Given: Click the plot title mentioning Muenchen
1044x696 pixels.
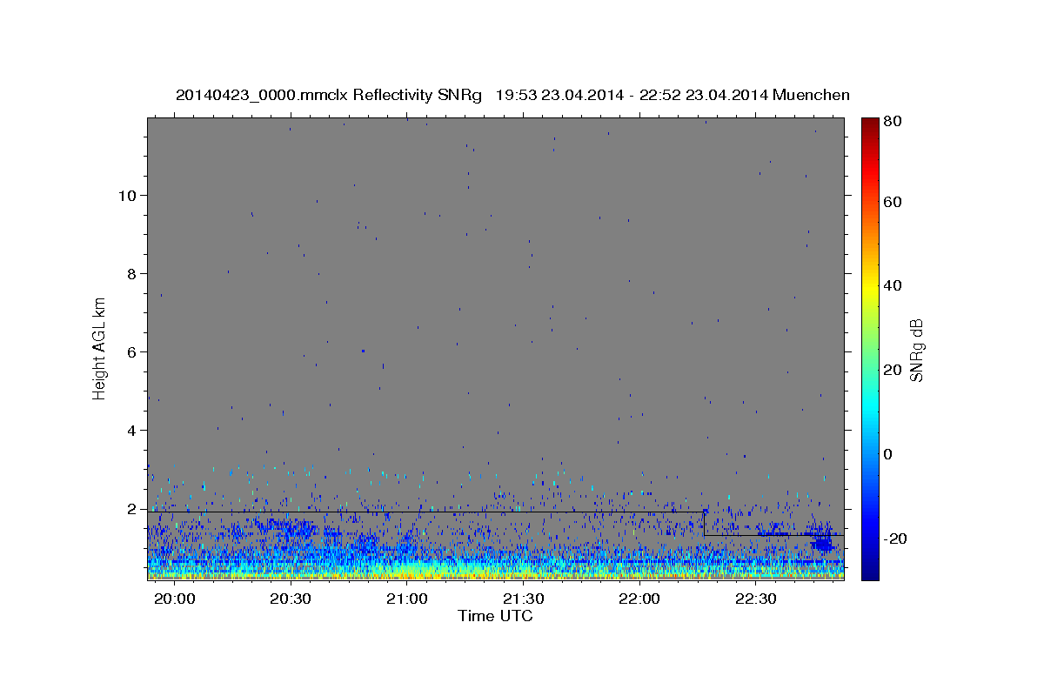Looking at the screenshot, I should (x=512, y=95).
